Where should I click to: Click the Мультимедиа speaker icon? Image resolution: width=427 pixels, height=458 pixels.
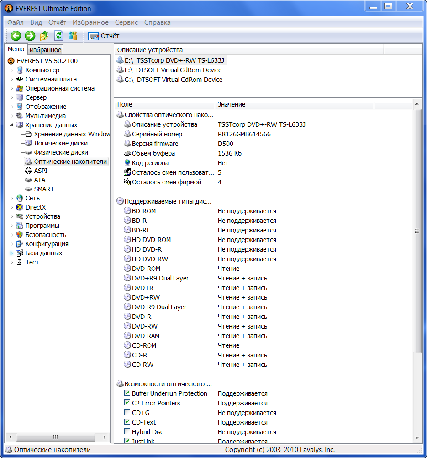point(20,116)
